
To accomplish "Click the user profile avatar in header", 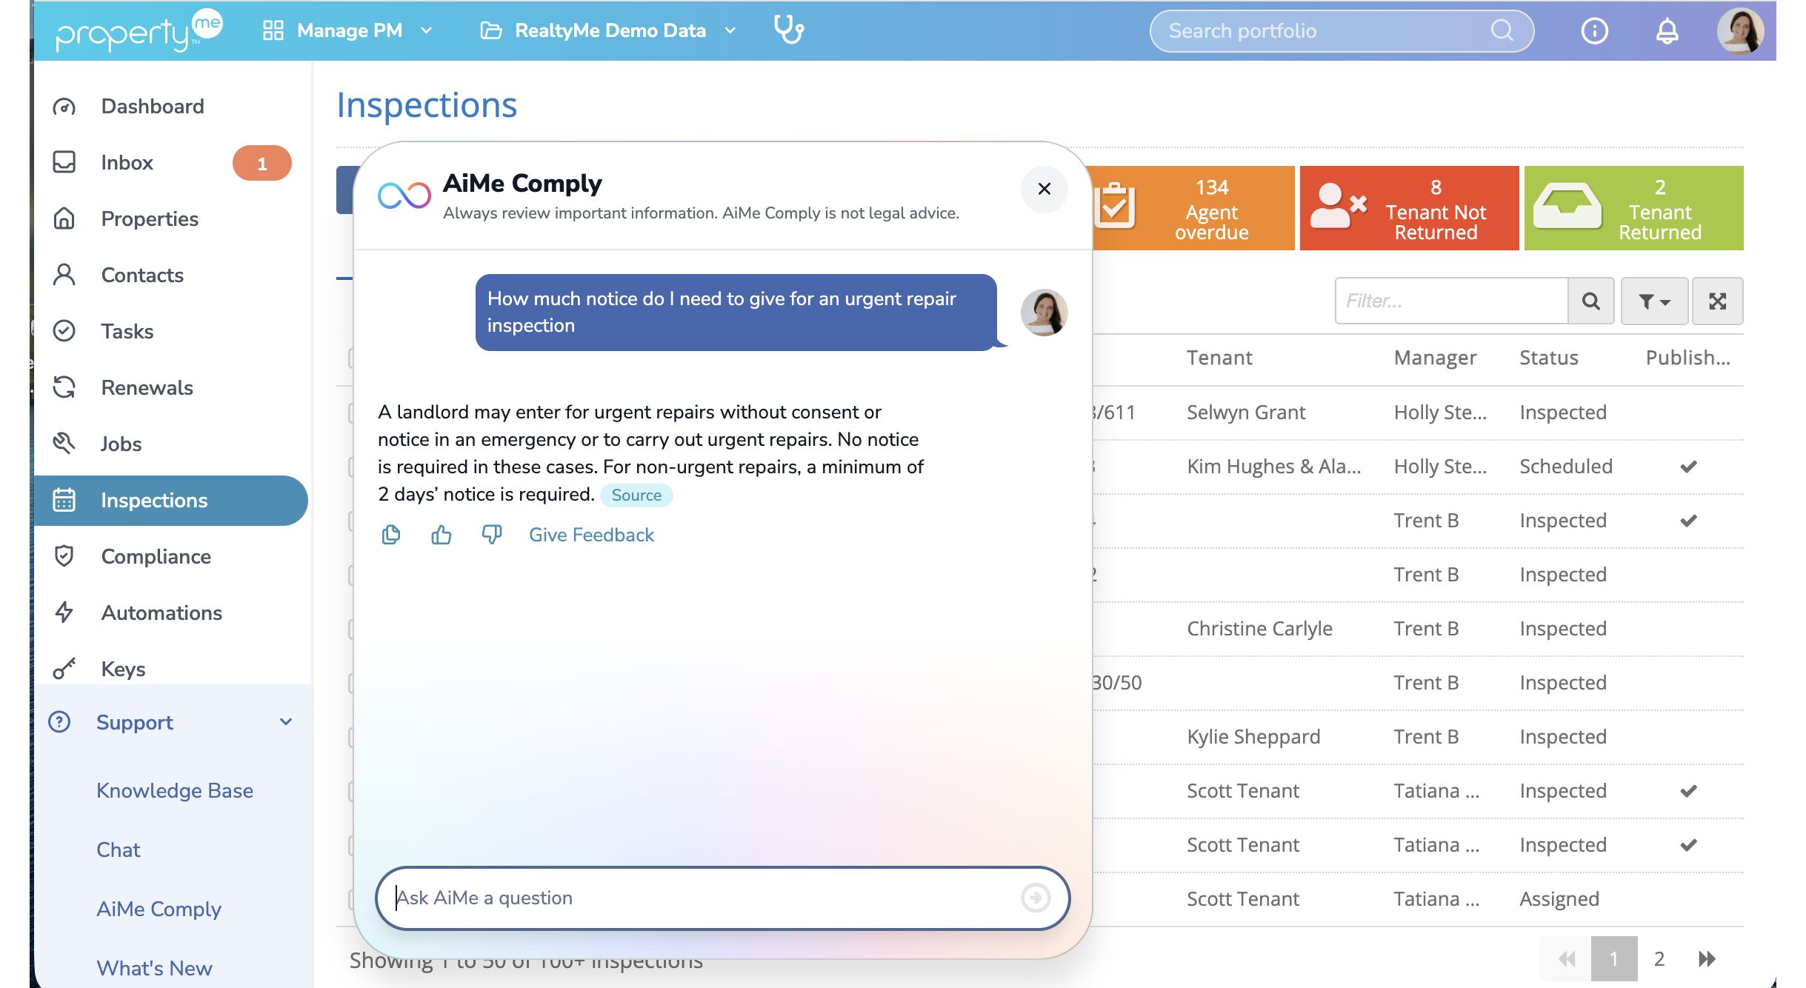I will tap(1740, 31).
